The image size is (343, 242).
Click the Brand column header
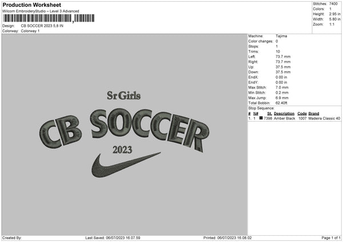314,114
